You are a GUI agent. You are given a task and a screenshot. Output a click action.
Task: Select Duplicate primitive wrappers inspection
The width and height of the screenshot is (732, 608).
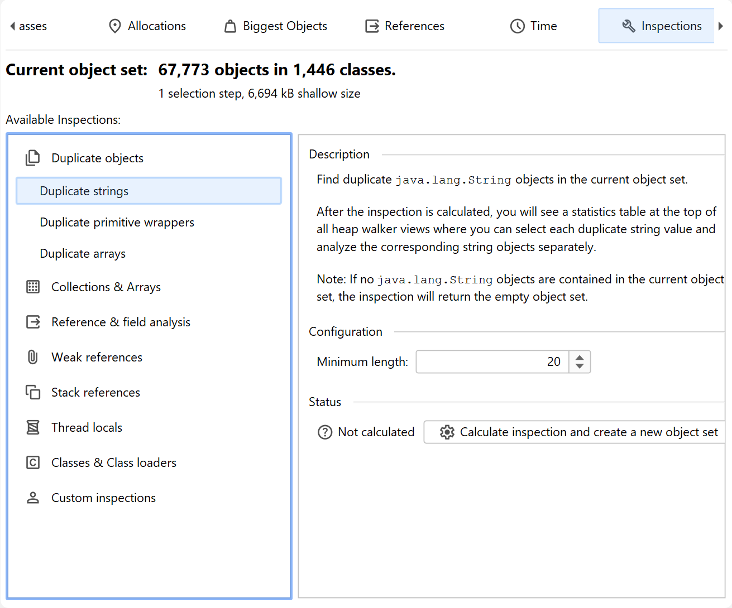coord(117,223)
